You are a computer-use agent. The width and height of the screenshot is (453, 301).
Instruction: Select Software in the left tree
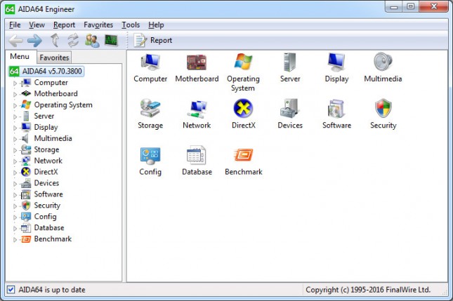point(48,194)
